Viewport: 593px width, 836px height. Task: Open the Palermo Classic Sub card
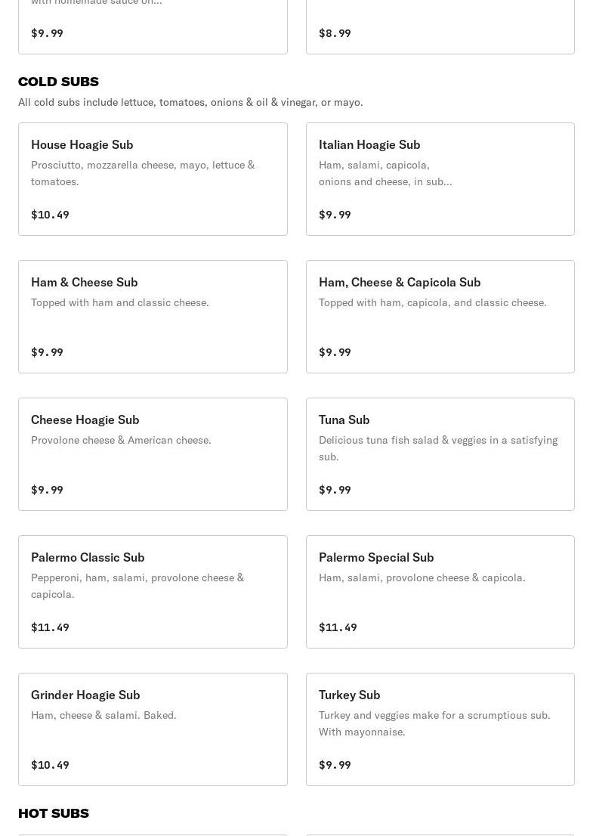[153, 592]
